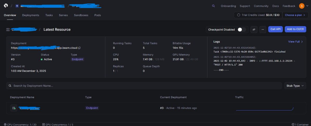This screenshot has height=126, width=311.
Task: Switch to the Overview tab
Action: coord(10,15)
